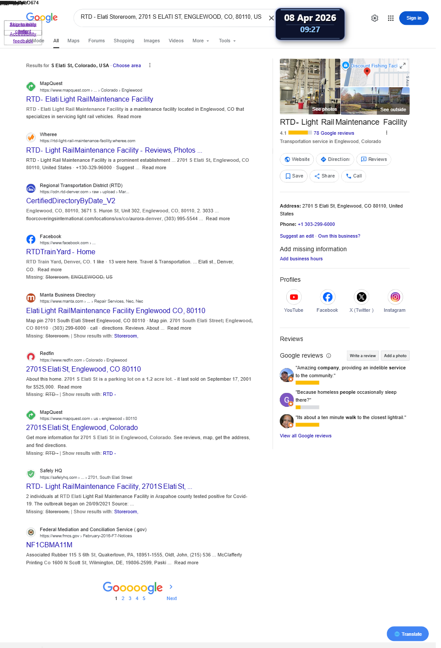The width and height of the screenshot is (441, 648).
Task: Open the YouTube profile icon
Action: [x=294, y=297]
